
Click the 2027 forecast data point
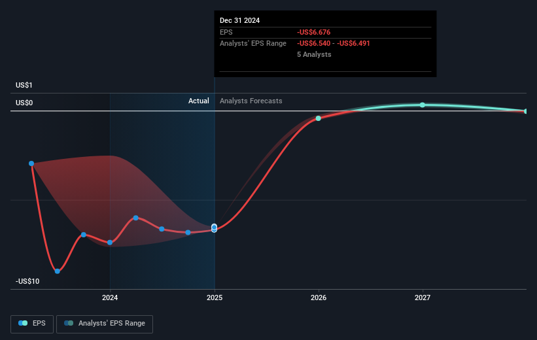point(423,105)
